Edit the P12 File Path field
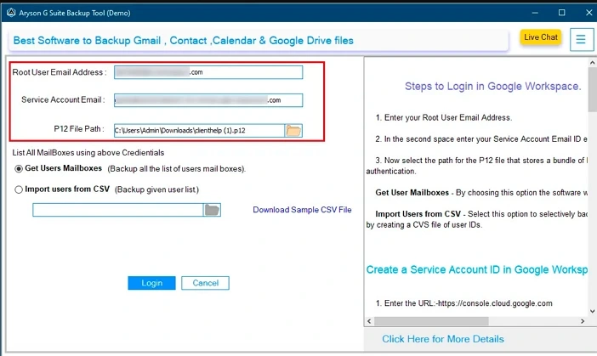This screenshot has width=597, height=356. pyautogui.click(x=199, y=131)
